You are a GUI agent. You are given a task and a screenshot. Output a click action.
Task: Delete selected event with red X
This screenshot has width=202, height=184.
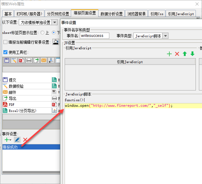point(25,140)
